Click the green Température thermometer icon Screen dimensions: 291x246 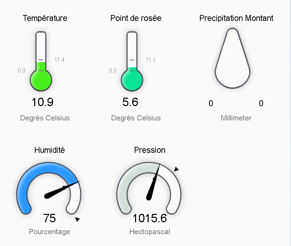pos(41,61)
